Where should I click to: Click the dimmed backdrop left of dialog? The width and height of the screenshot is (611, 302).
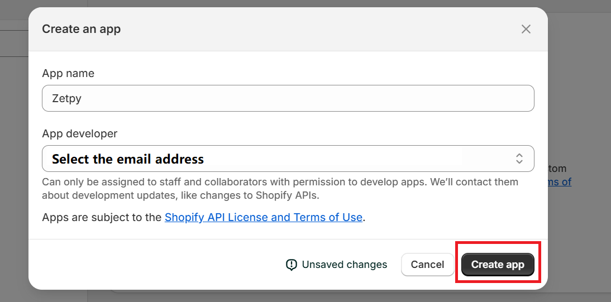(14, 167)
